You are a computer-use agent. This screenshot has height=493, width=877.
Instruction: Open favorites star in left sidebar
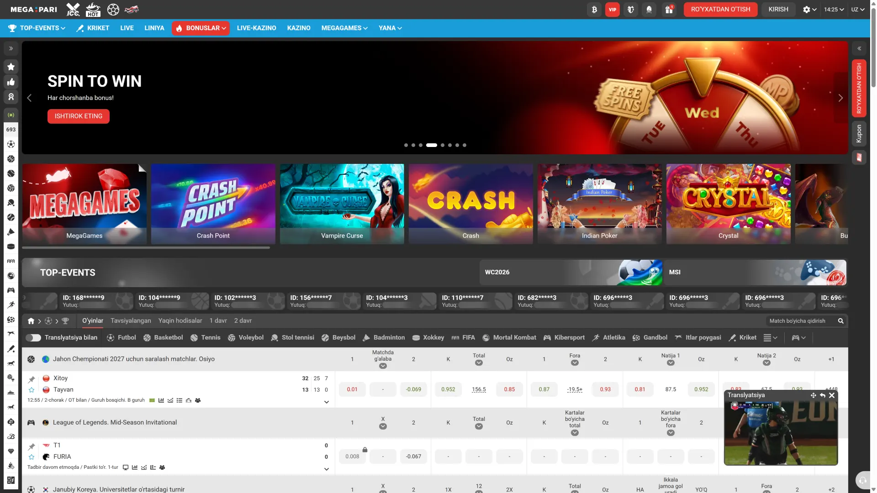11,67
